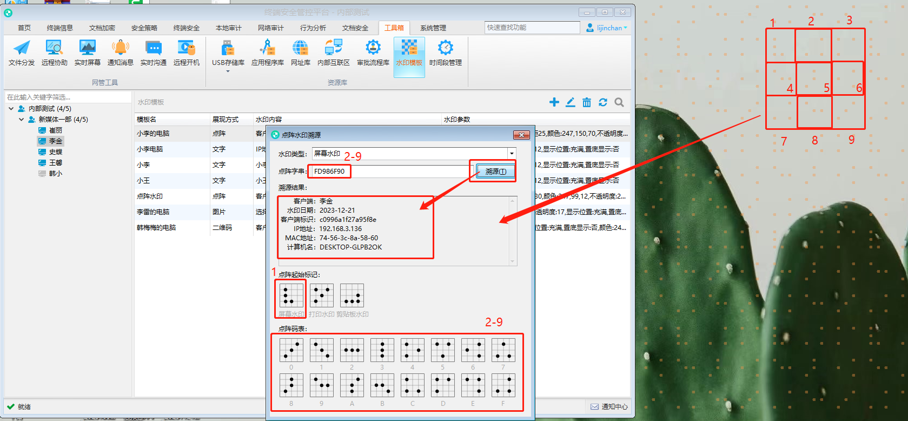Select the 打印水印 start marker pattern

(322, 295)
